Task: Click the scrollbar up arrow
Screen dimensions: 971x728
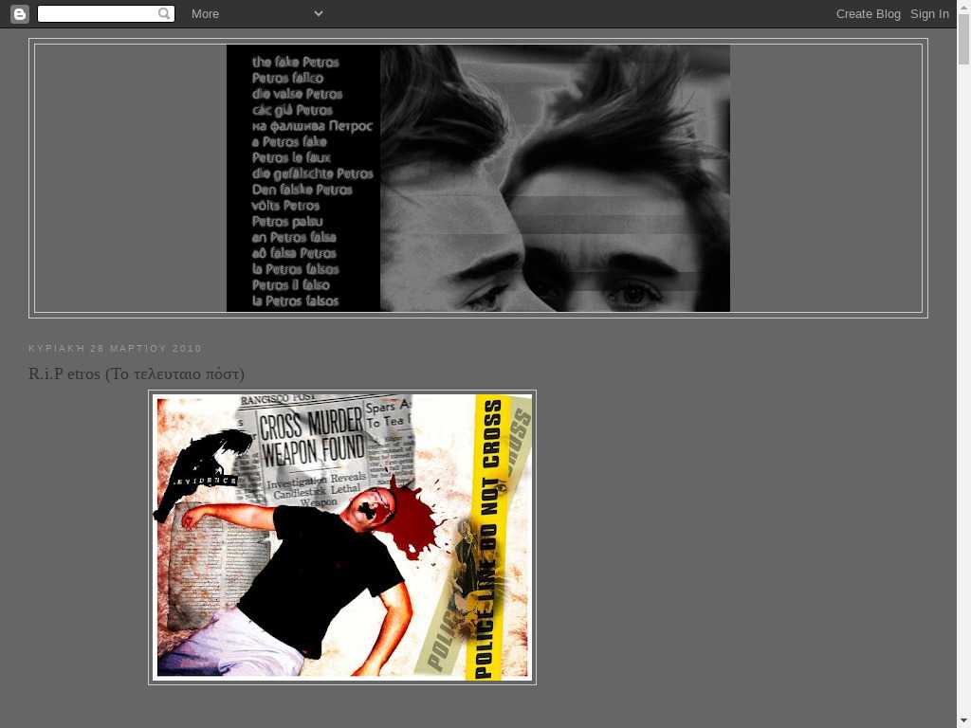Action: pos(963,8)
